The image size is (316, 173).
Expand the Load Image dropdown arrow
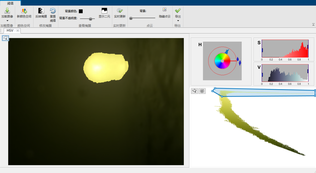point(7,21)
